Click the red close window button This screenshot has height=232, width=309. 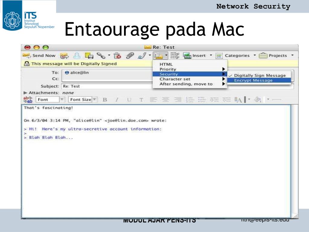point(27,47)
